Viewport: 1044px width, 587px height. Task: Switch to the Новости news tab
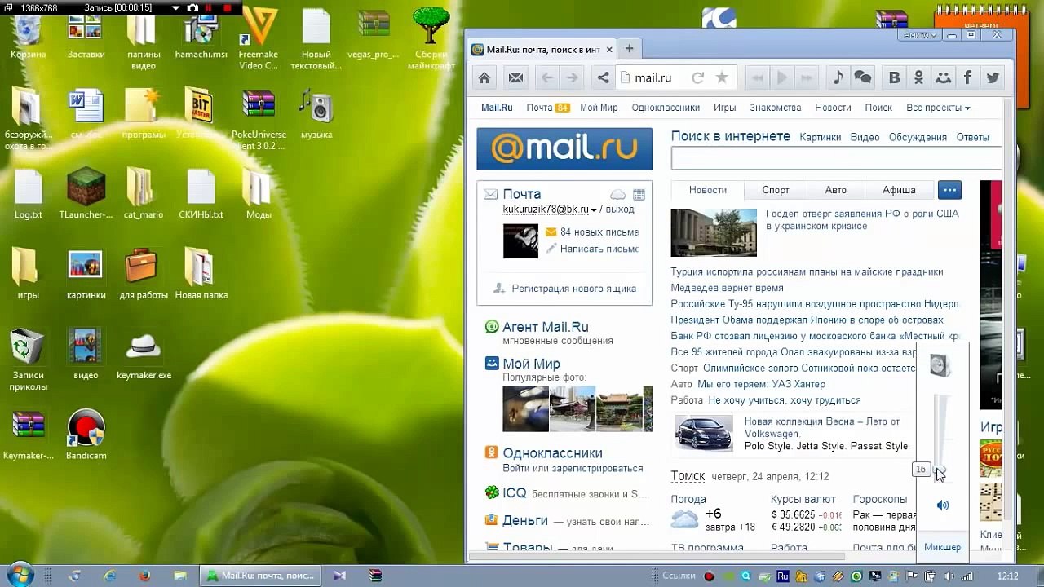click(707, 190)
